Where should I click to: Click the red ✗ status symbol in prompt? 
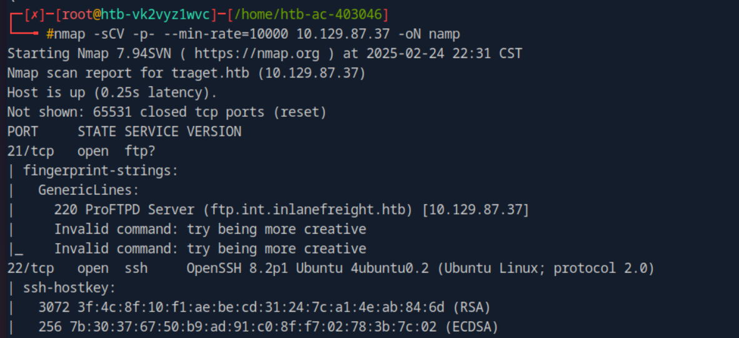32,14
